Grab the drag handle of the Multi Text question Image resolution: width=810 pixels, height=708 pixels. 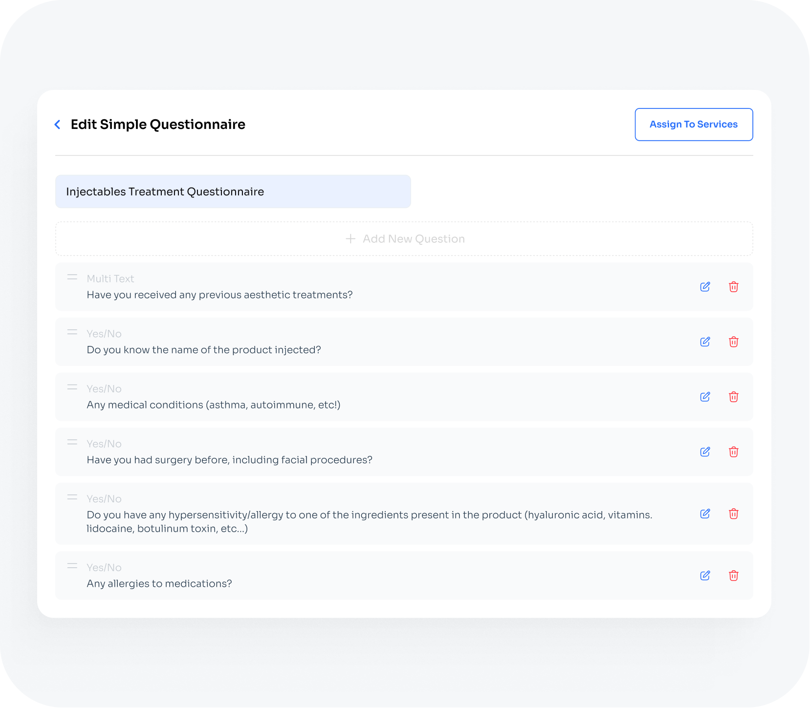(x=72, y=277)
